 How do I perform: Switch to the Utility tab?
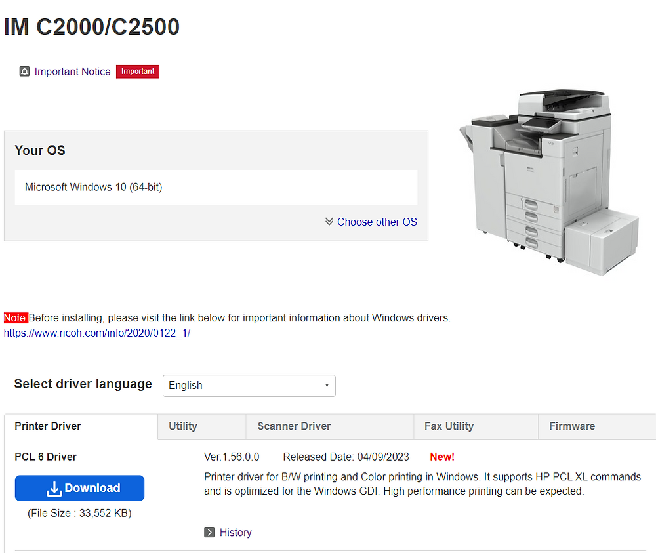click(x=182, y=426)
